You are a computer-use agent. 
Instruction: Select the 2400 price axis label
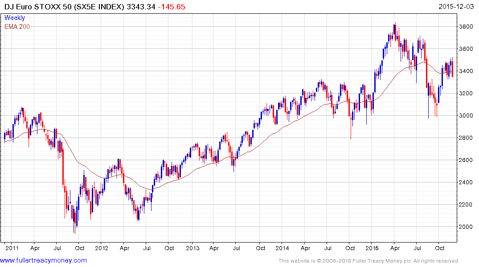click(x=466, y=182)
